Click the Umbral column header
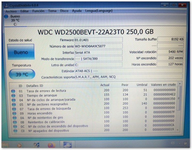This screenshot has width=192, height=150. pos(142,85)
